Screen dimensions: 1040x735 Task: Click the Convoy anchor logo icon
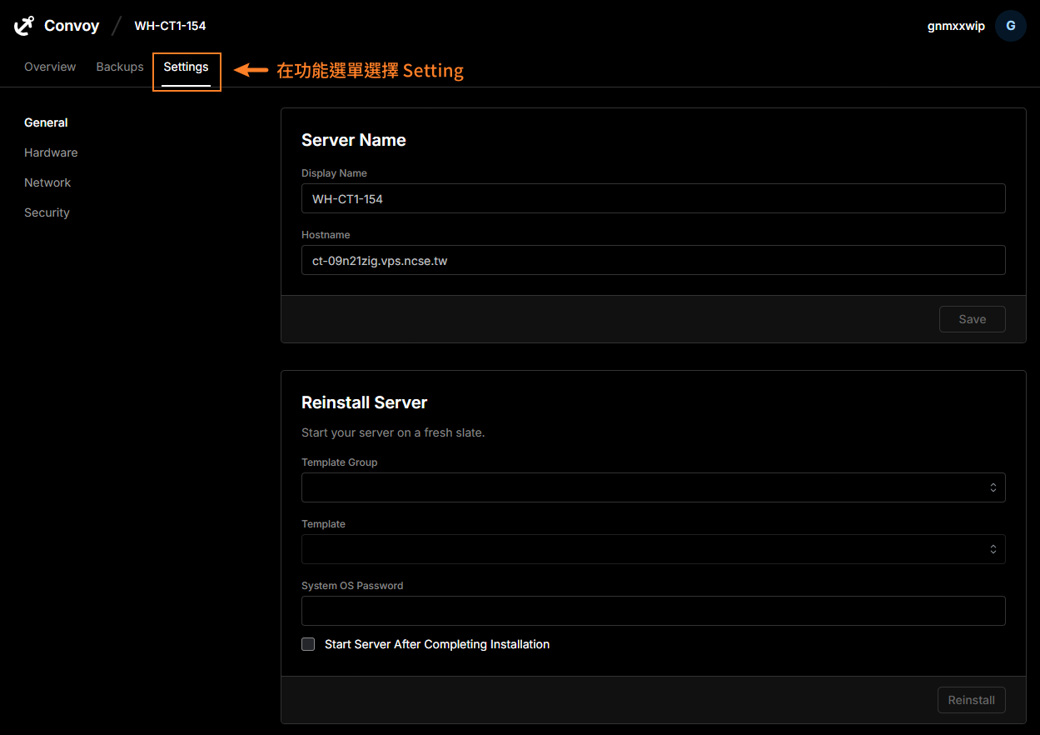click(24, 26)
